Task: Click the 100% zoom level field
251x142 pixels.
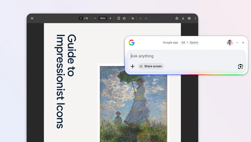Action: [x=103, y=18]
